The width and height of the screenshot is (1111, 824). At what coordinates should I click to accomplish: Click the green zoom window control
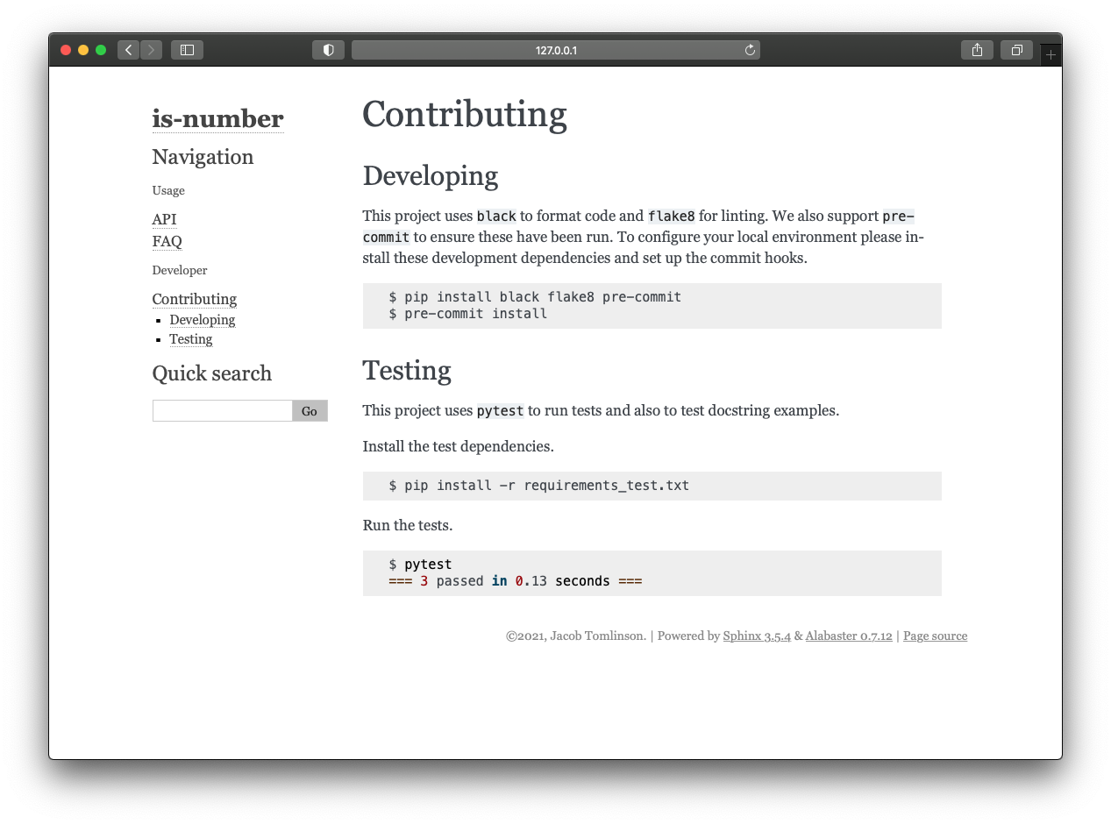(101, 50)
